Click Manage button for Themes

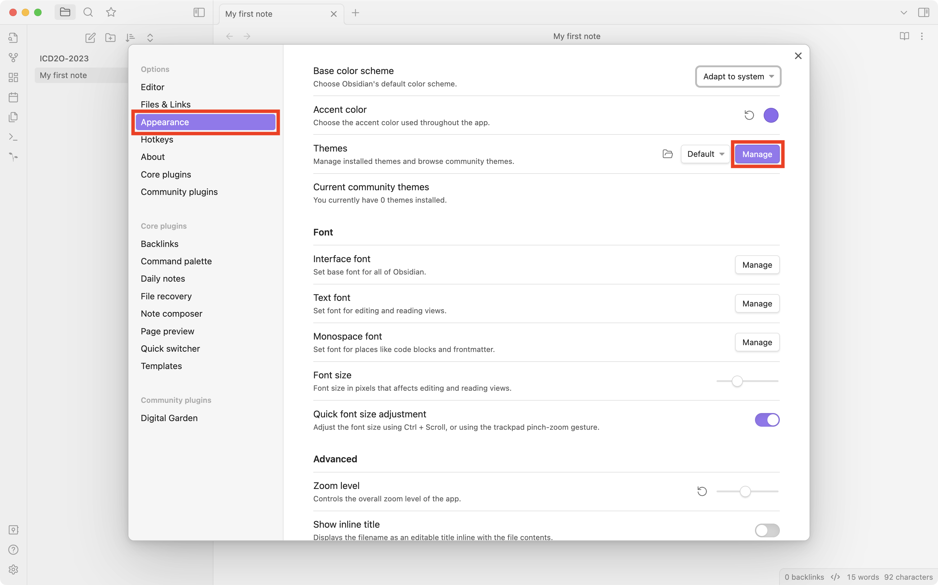[x=757, y=154]
